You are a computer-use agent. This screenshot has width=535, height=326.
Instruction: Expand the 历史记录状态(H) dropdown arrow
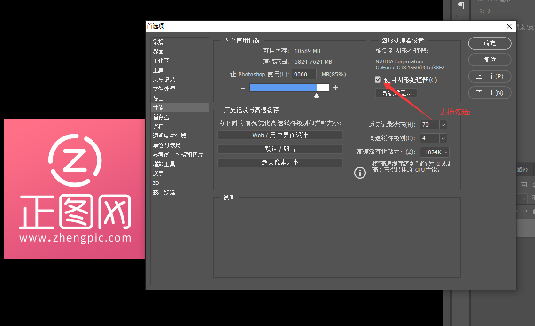(x=443, y=125)
